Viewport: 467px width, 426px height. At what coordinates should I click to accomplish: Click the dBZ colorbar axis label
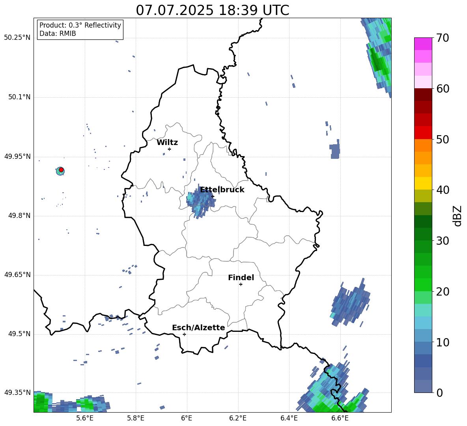[457, 216]
